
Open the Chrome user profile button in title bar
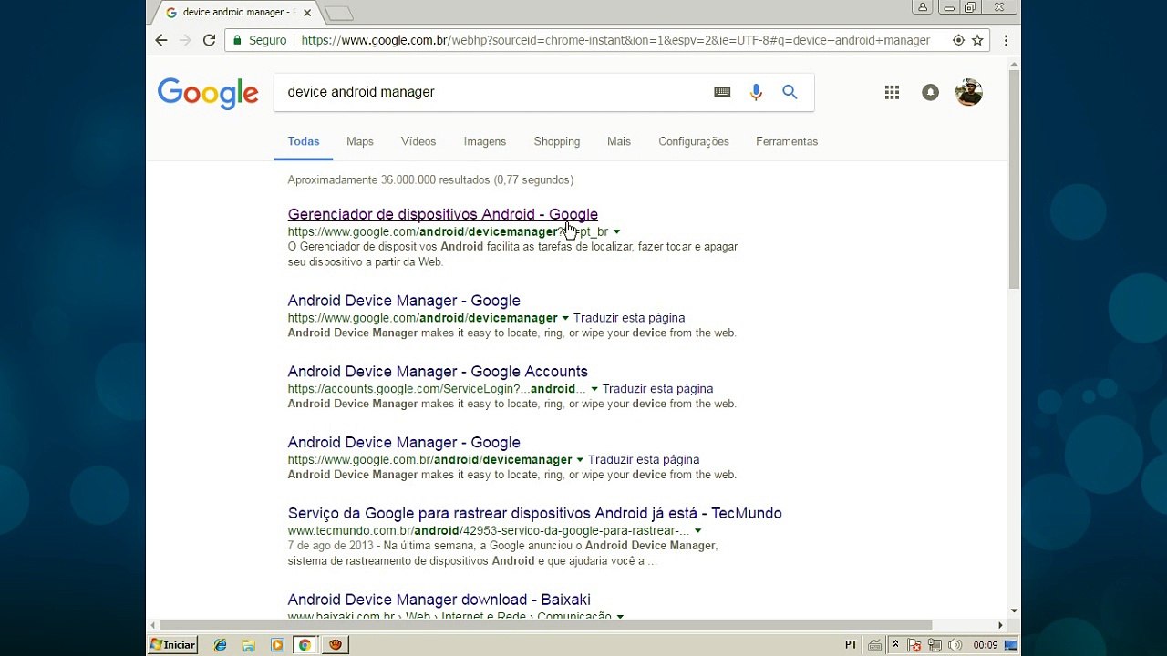pyautogui.click(x=923, y=7)
